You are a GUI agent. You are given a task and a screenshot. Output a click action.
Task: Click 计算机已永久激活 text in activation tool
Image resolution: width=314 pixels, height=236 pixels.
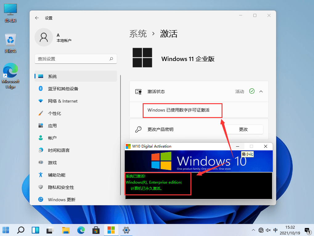tap(146, 189)
